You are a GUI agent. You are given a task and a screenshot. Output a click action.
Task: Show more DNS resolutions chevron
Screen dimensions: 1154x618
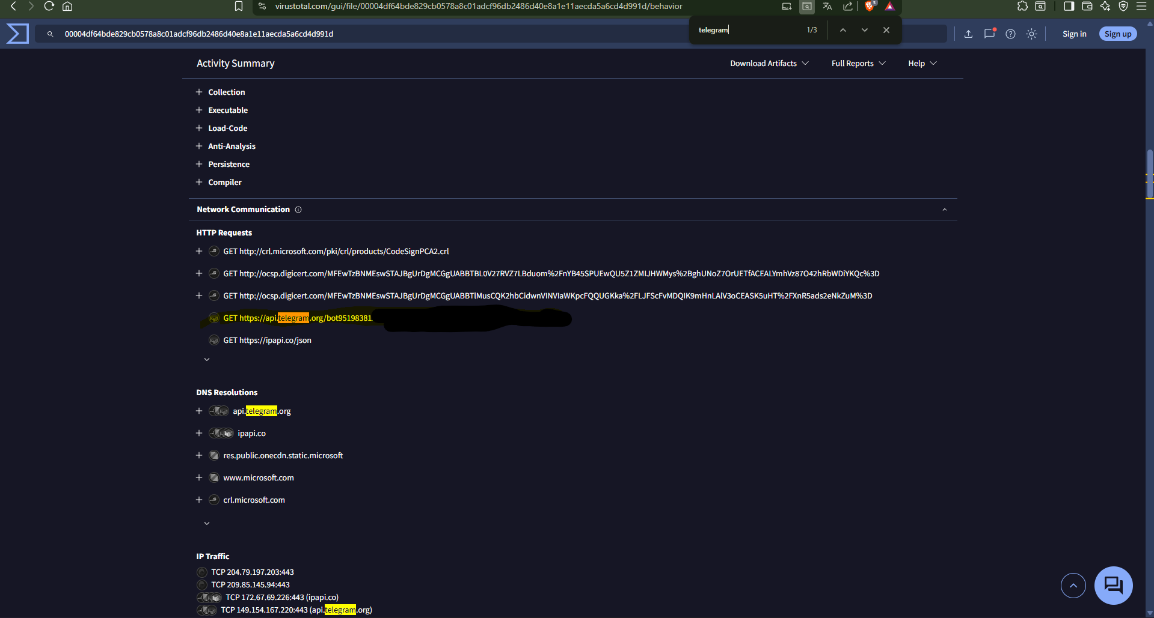207,523
